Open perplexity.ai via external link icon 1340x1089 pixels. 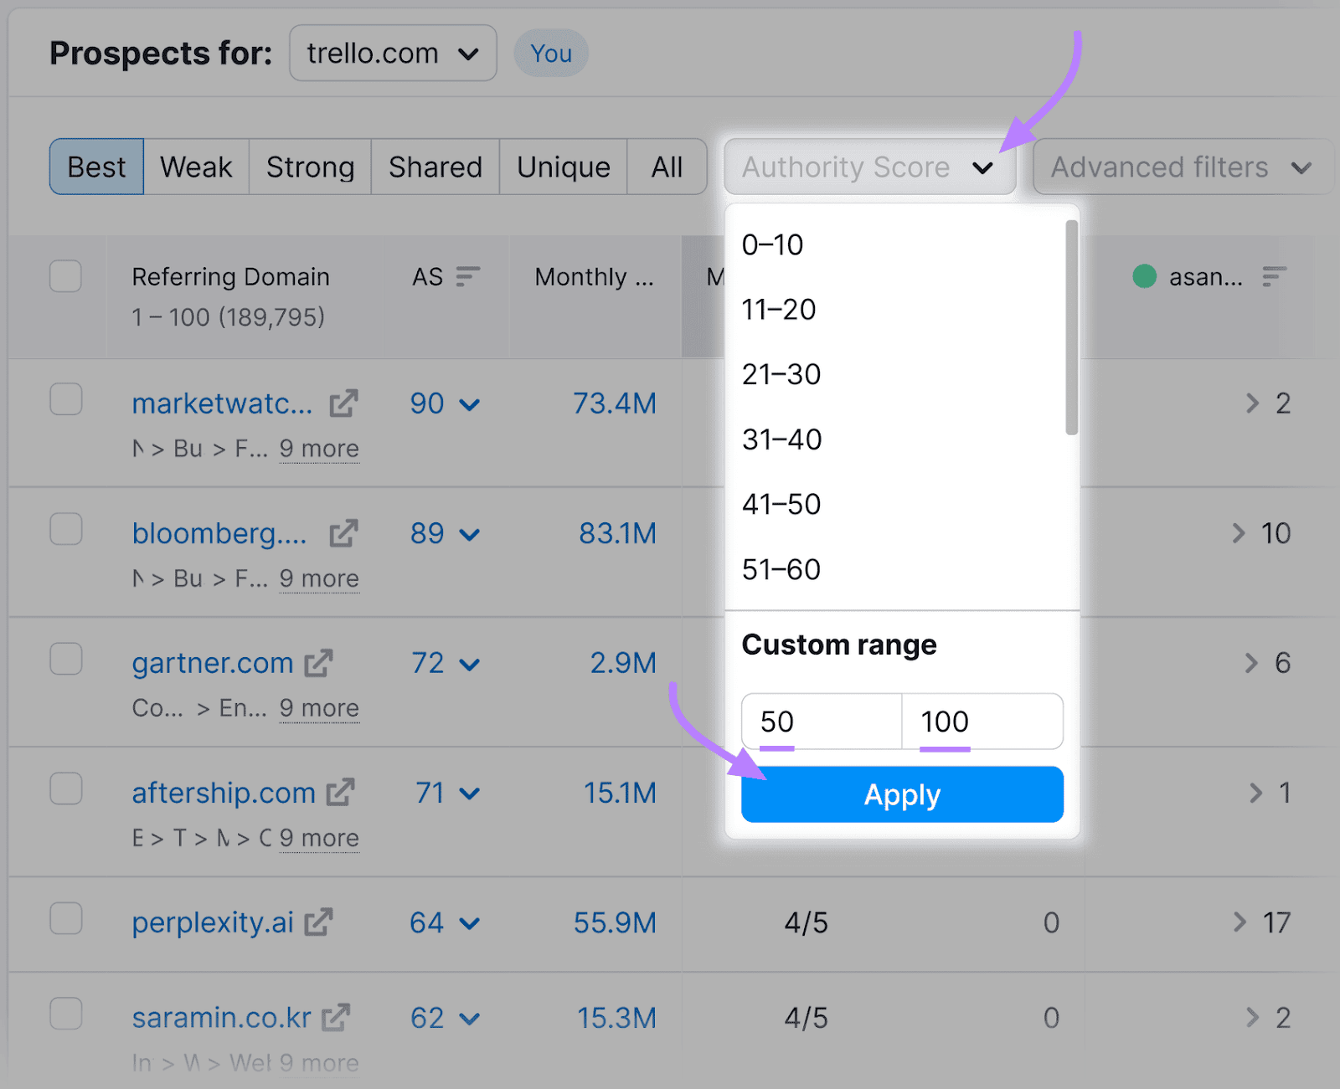[x=318, y=922]
